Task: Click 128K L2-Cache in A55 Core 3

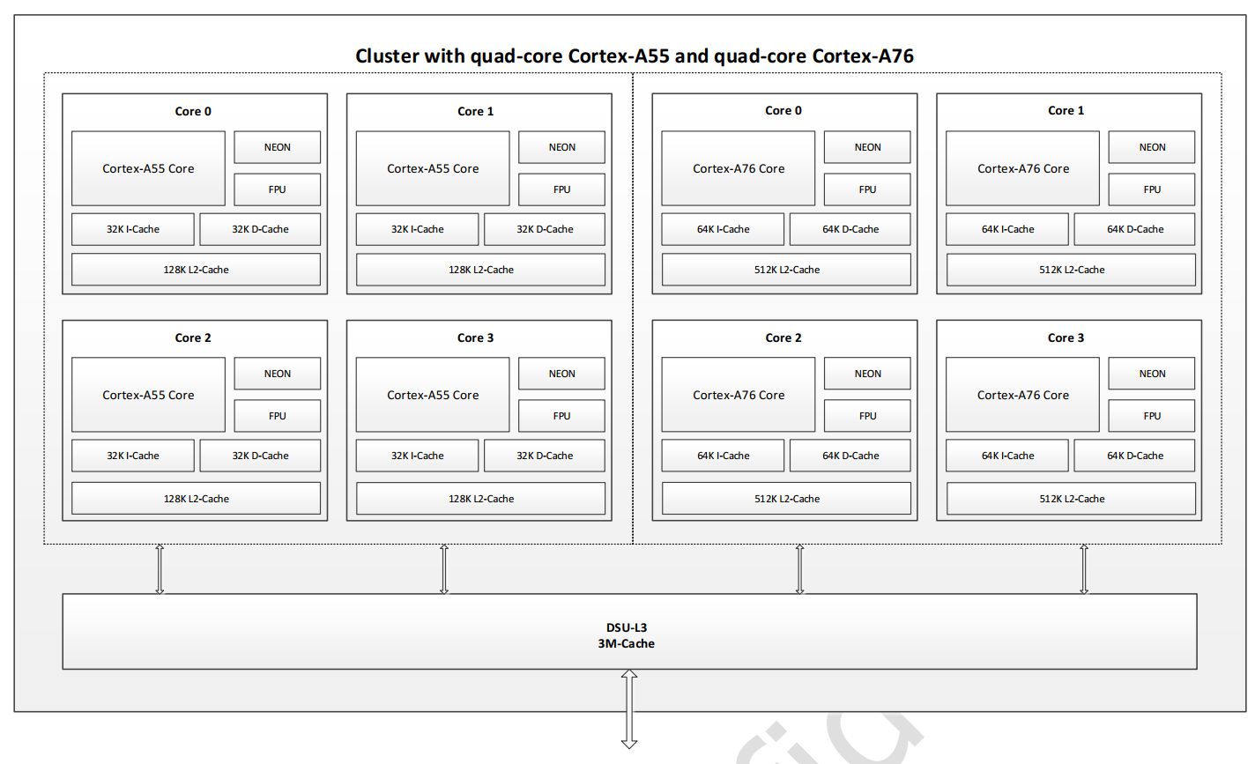Action: point(480,499)
